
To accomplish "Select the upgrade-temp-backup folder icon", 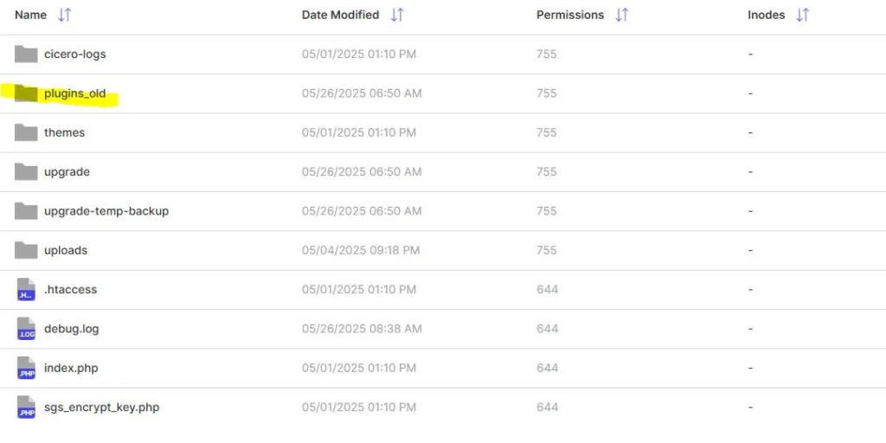I will tap(26, 211).
